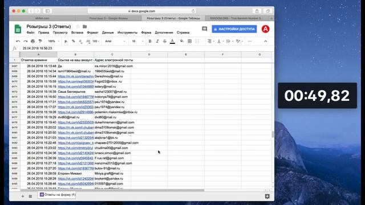Image resolution: width=365 pixels, height=205 pixels.
Task: Click the formula bar input
Action: [x=147, y=48]
